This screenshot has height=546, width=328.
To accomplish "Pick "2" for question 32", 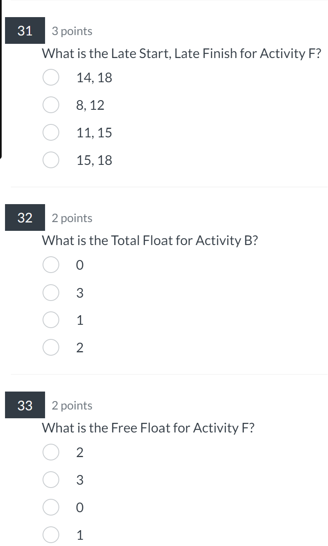I will pyautogui.click(x=50, y=347).
